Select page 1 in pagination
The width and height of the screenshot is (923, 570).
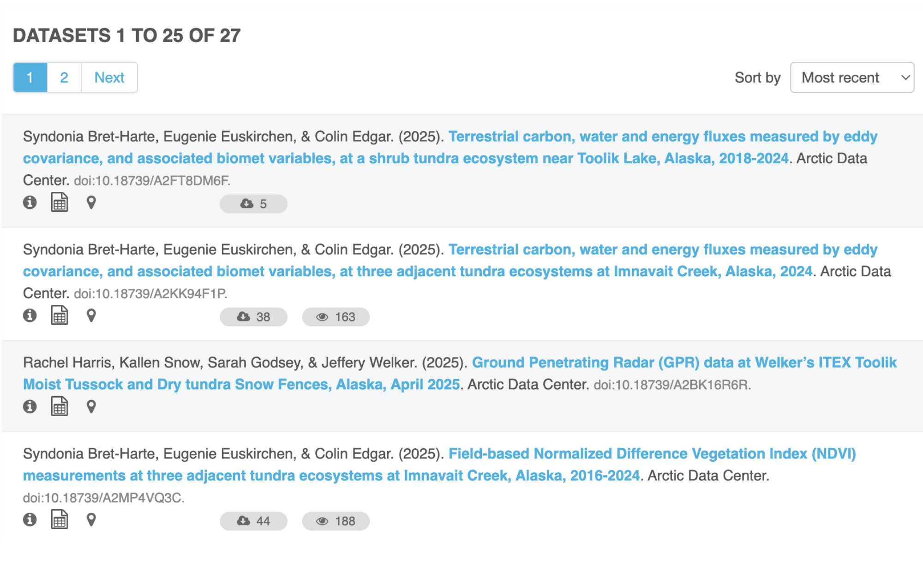coord(30,77)
